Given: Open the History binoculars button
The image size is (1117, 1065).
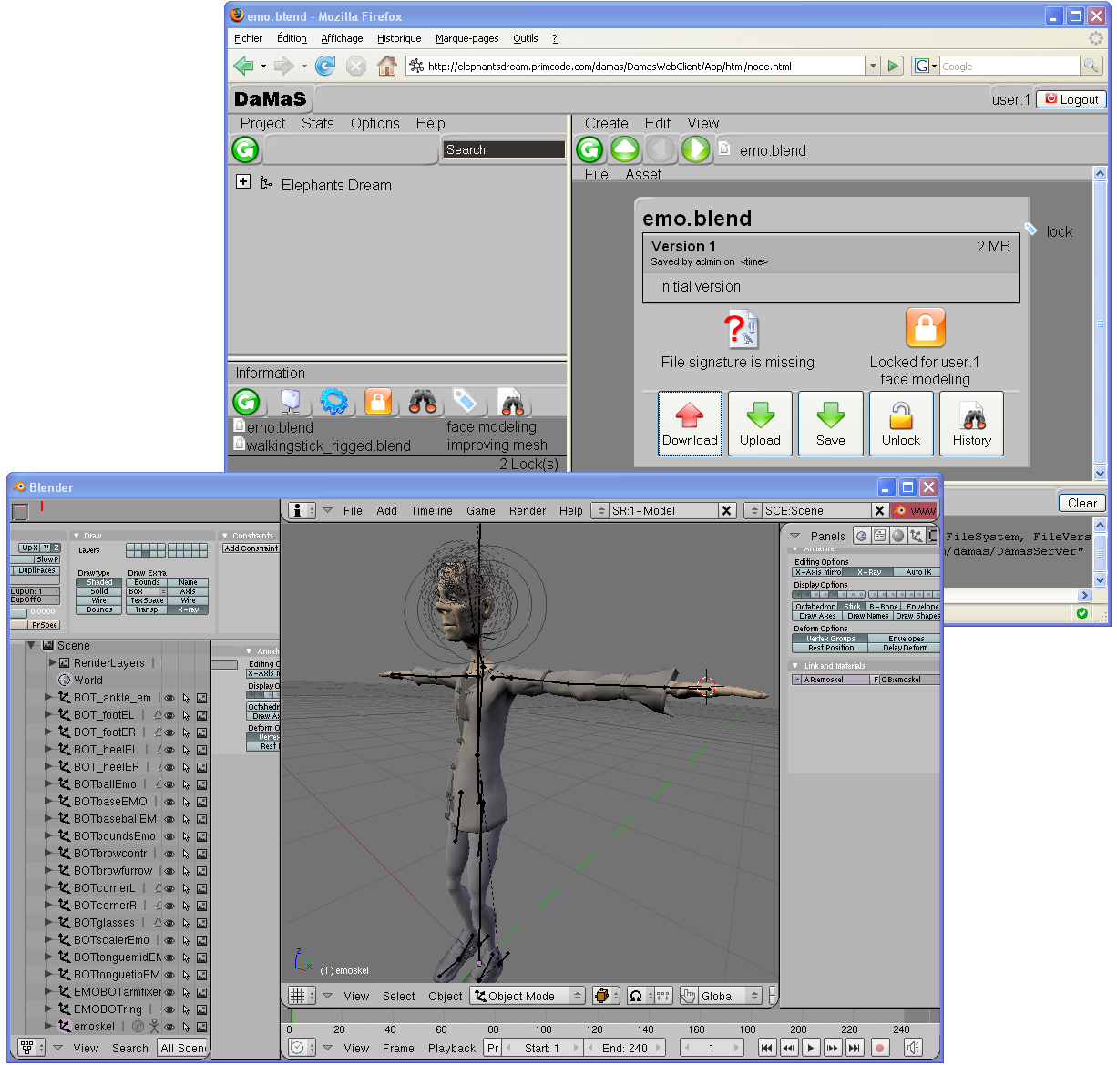Looking at the screenshot, I should pos(971,424).
